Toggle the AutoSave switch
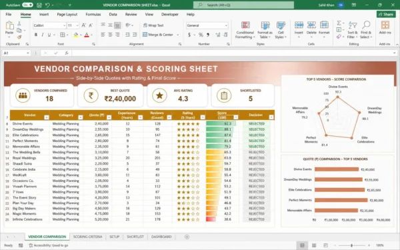 tap(27, 5)
